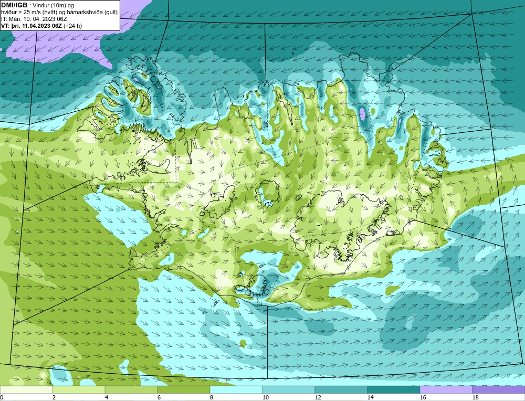Click the 2–4 m/s light green legend swatch
The height and width of the screenshot is (401, 525).
pyautogui.click(x=79, y=389)
